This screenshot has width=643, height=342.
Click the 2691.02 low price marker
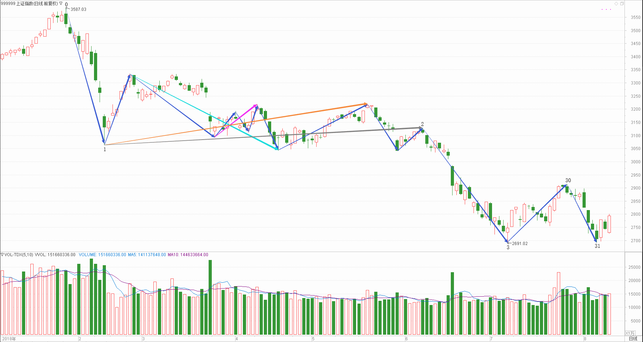coord(520,244)
